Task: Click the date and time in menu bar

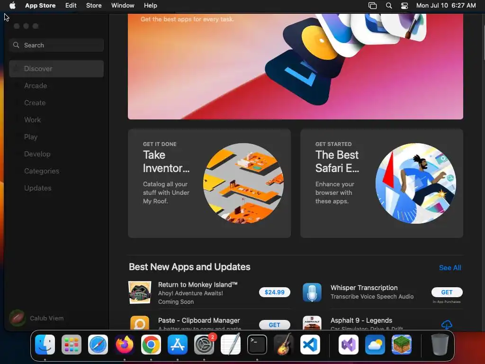Action: pos(446,5)
